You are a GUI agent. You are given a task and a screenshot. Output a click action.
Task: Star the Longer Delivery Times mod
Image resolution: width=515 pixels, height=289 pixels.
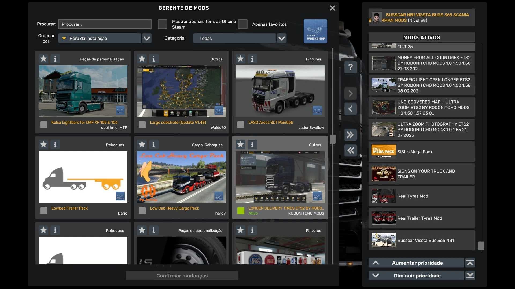240,144
